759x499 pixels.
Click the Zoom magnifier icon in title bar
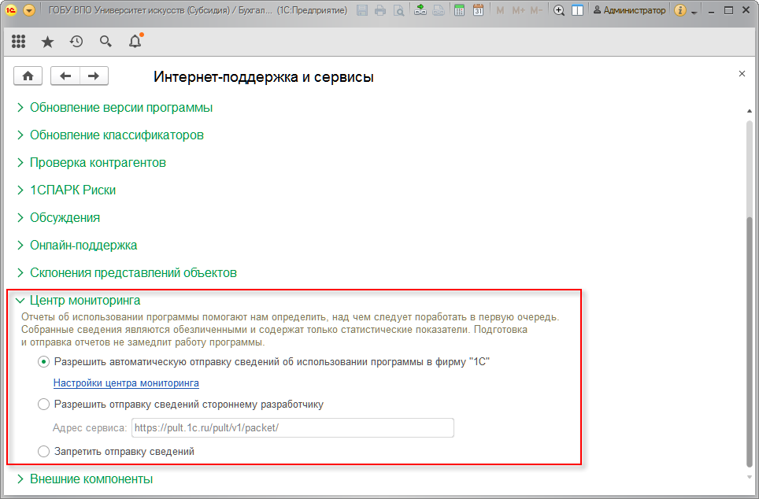point(558,10)
